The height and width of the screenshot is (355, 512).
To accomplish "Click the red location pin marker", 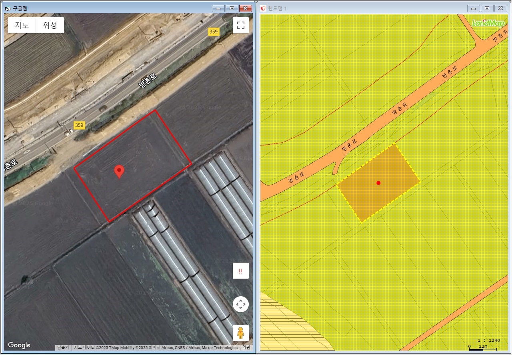I will (119, 171).
